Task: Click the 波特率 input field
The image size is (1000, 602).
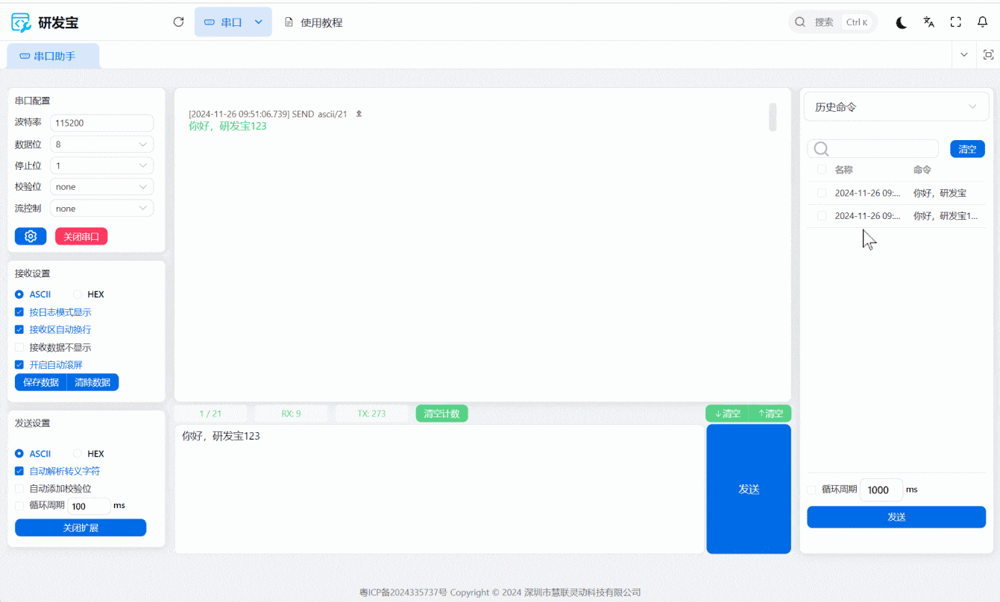Action: coord(101,123)
